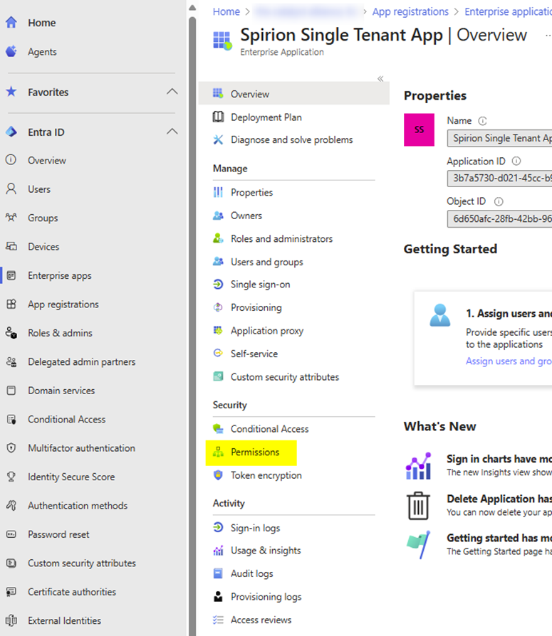Open Properties under Manage

252,192
